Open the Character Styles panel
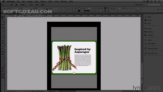163x92 pixels. tap(151, 53)
